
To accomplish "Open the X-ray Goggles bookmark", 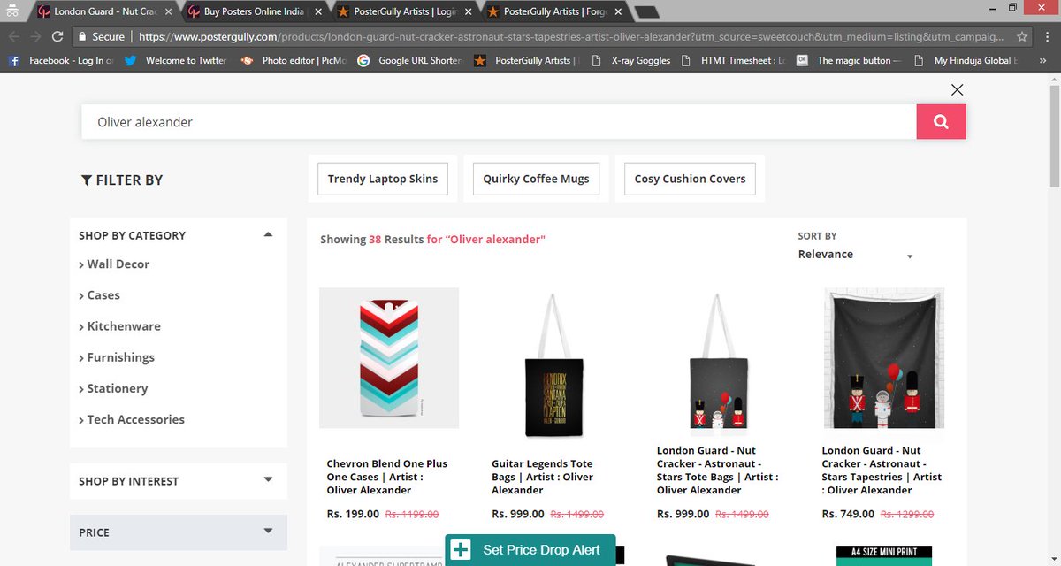I will click(x=630, y=60).
